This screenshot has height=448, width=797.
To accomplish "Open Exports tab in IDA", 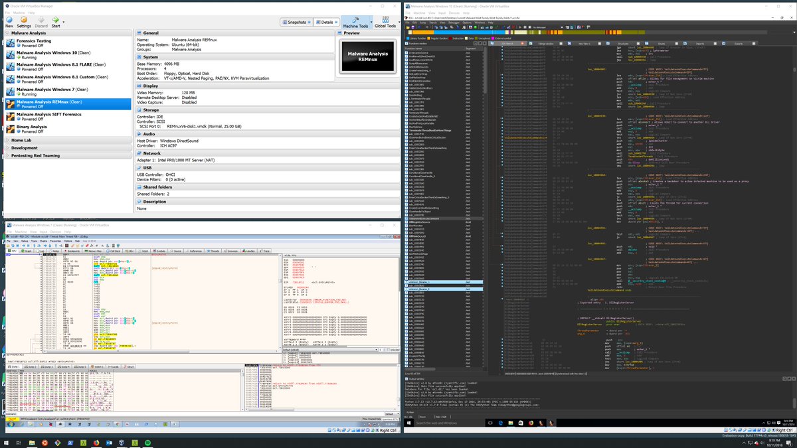I will click(x=739, y=44).
